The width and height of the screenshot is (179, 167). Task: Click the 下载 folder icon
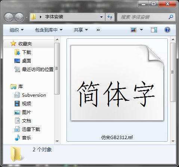tap(17, 52)
